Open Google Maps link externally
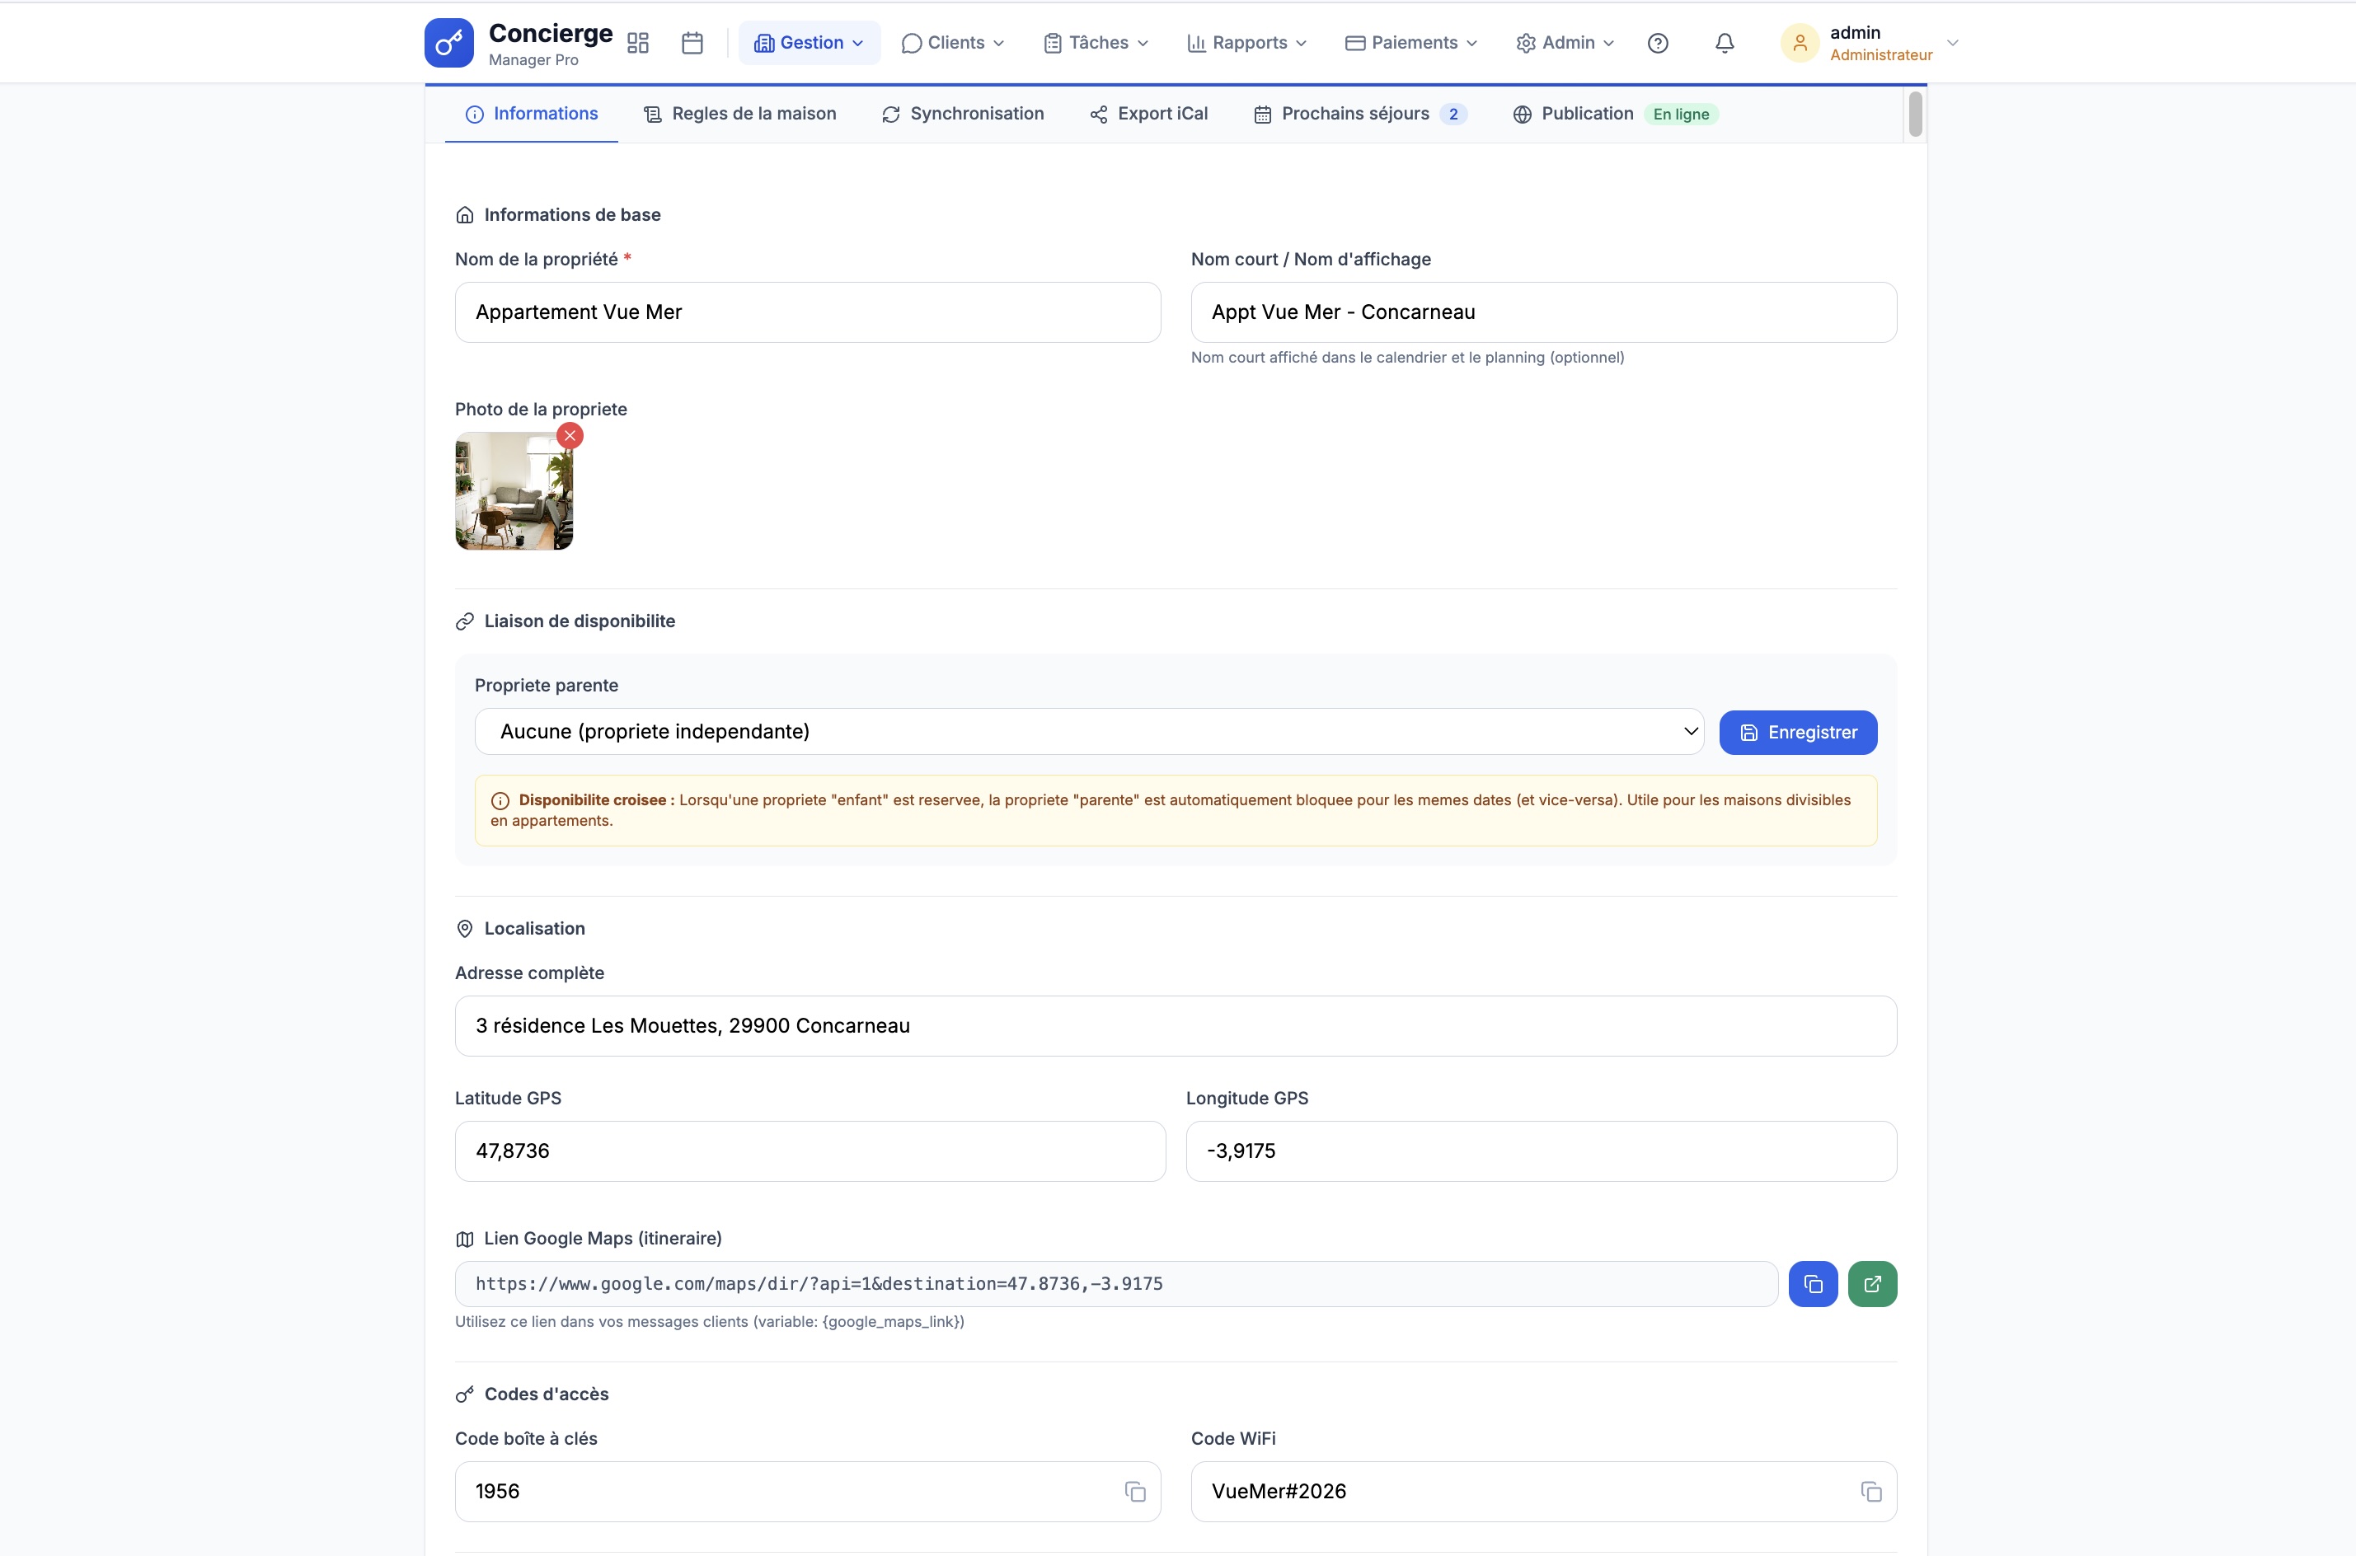2356x1556 pixels. pyautogui.click(x=1872, y=1284)
